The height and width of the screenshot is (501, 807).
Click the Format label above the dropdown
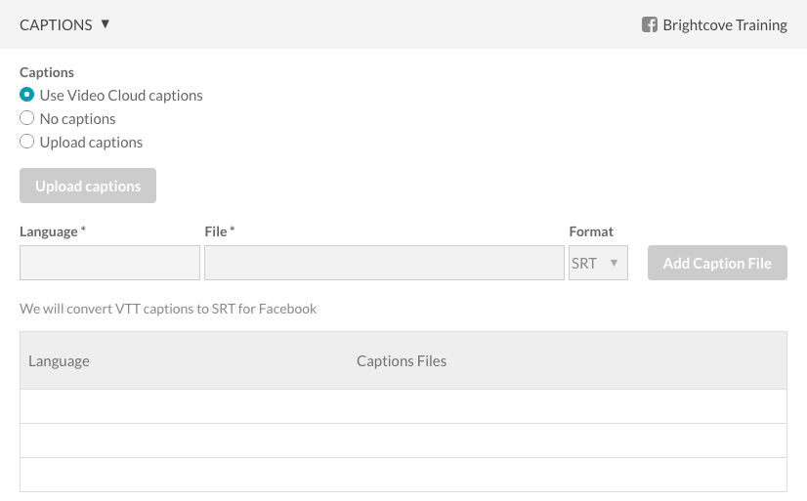pyautogui.click(x=591, y=231)
